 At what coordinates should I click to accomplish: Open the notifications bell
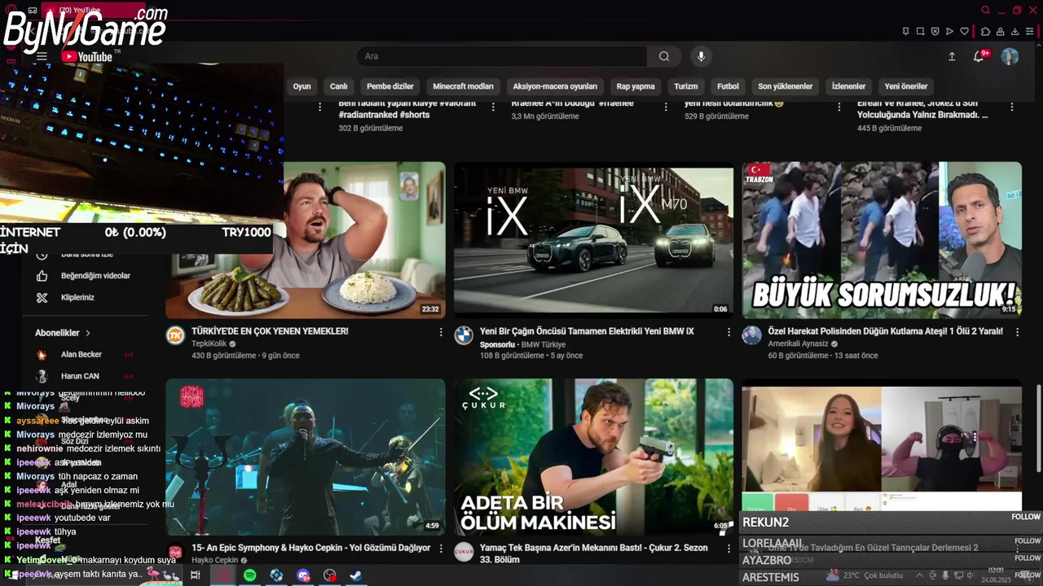click(x=979, y=56)
